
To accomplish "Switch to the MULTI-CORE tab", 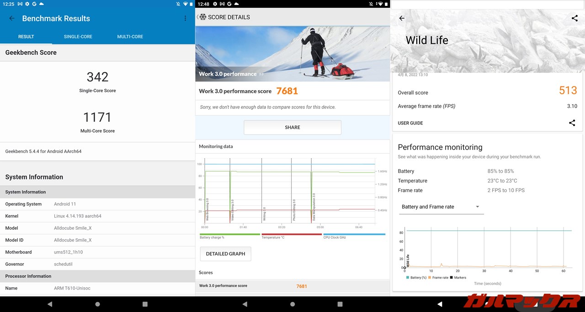I will click(x=130, y=37).
